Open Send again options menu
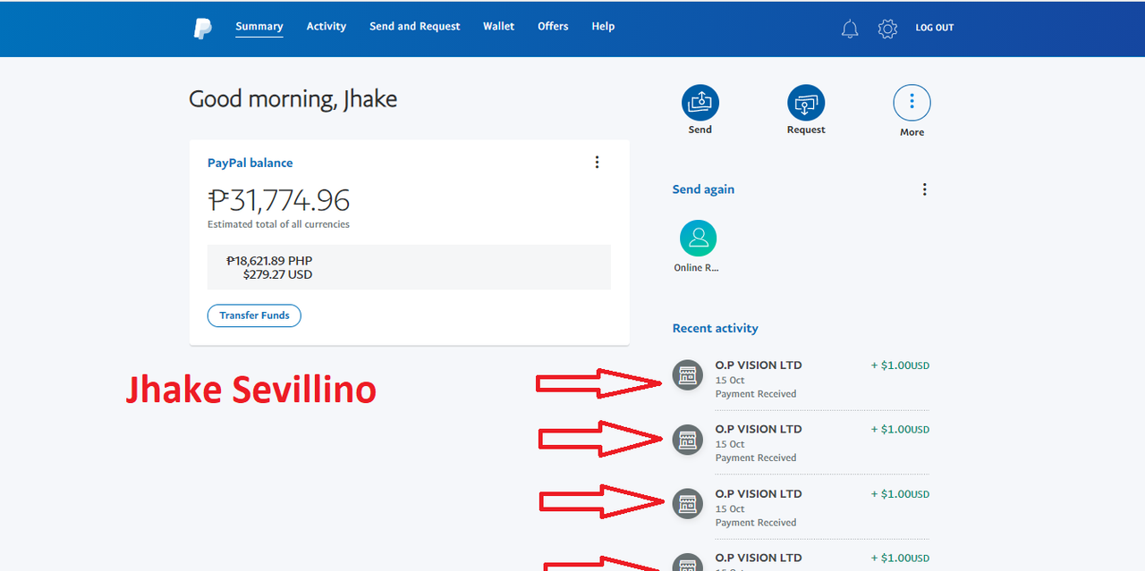1145x571 pixels. coord(924,189)
